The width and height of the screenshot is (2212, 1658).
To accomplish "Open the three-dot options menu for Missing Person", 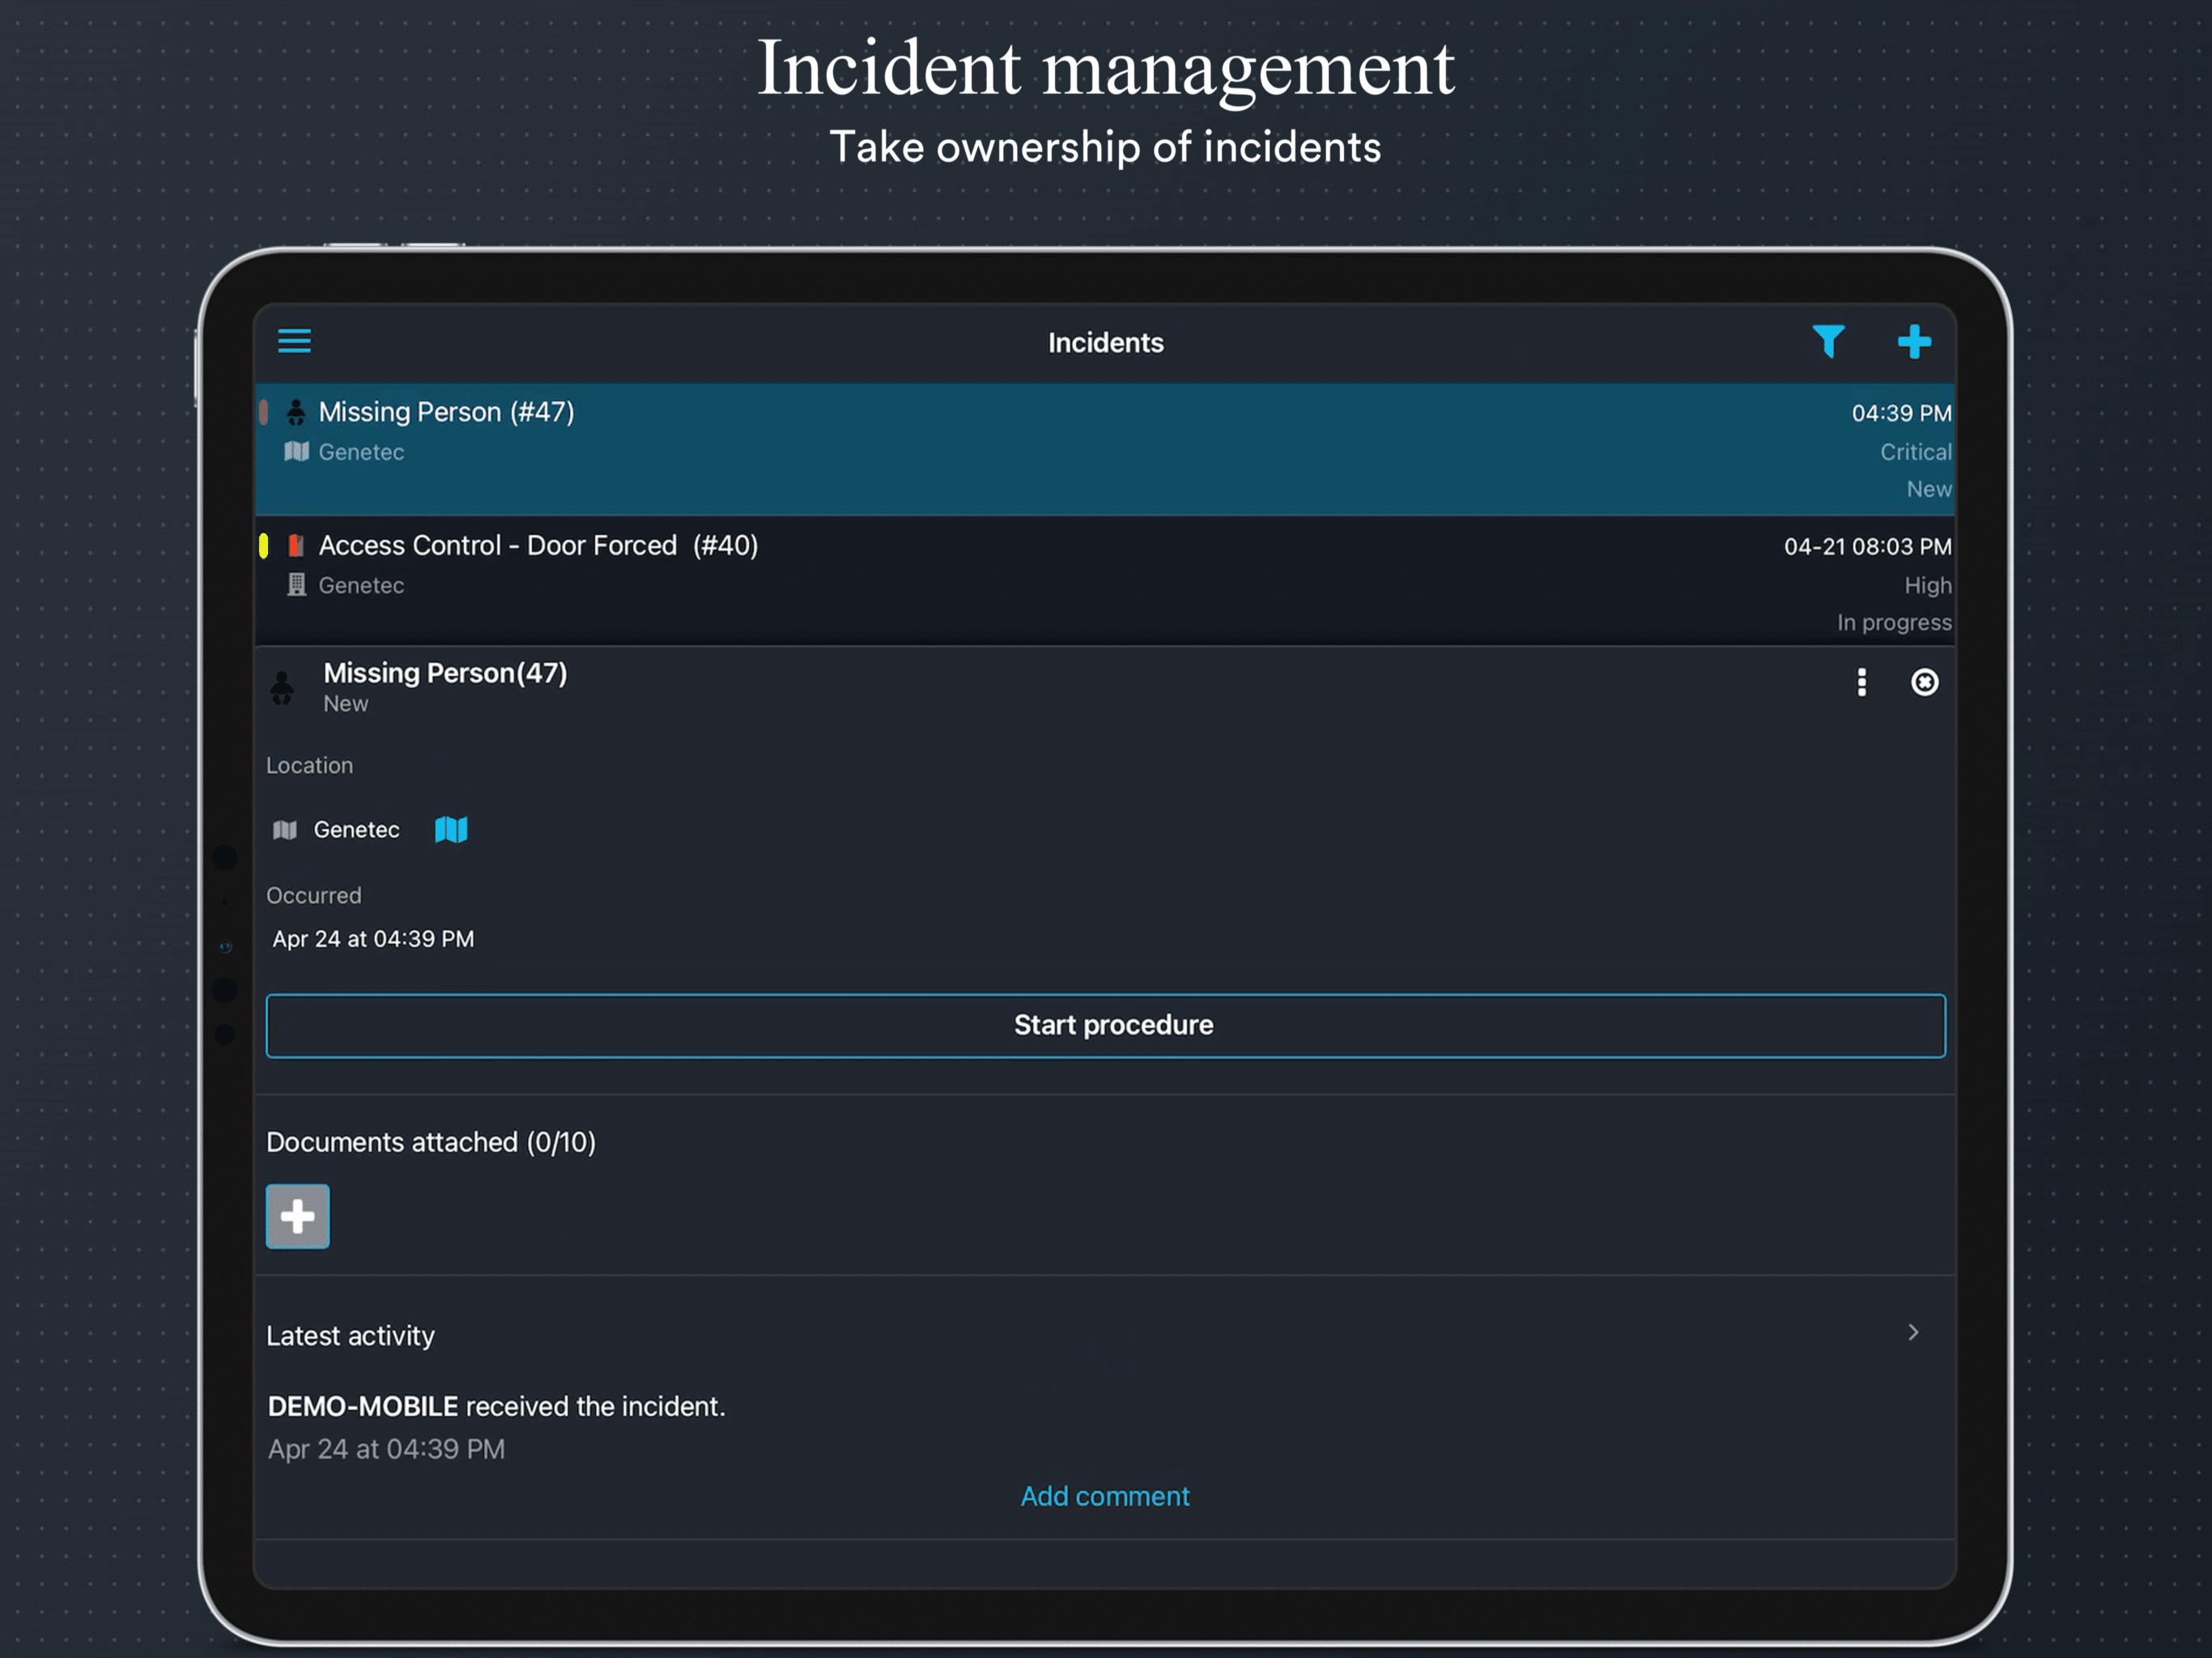I will [x=1861, y=682].
